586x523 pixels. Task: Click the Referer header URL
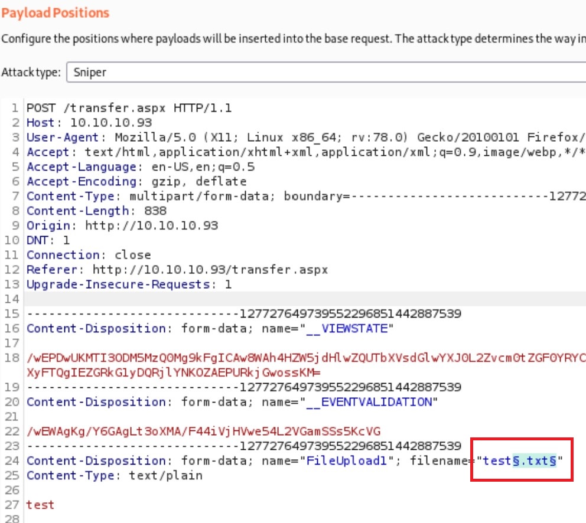210,270
